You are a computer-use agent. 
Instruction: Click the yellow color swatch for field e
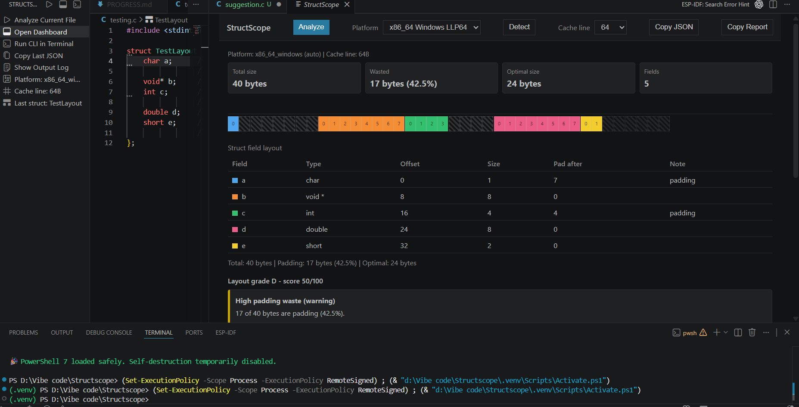pyautogui.click(x=235, y=246)
